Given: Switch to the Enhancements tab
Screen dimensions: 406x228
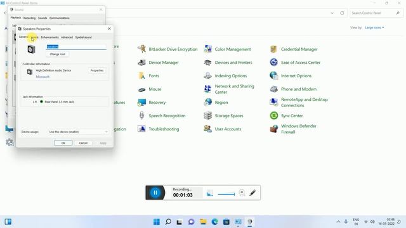Looking at the screenshot, I should pyautogui.click(x=49, y=37).
